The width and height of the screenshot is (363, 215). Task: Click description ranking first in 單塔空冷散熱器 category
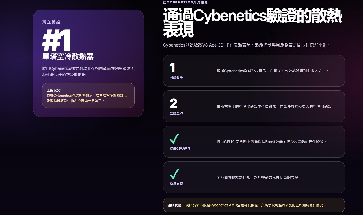tap(273, 71)
